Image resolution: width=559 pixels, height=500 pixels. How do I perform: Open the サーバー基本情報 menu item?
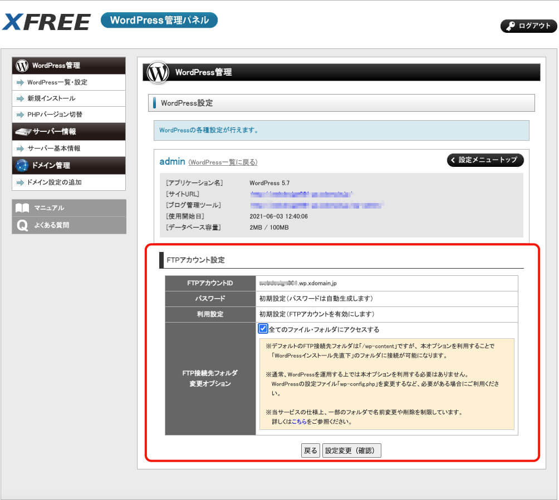(x=69, y=148)
